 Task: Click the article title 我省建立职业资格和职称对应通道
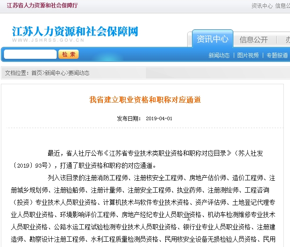coord(145,100)
